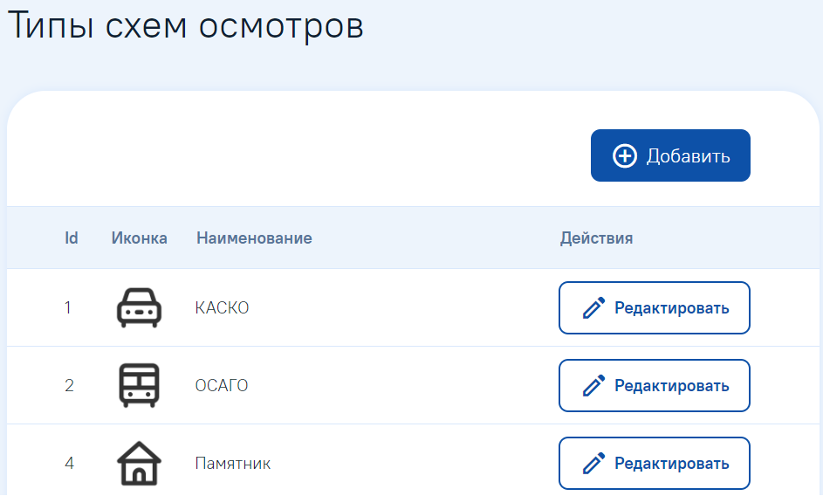Select the ОСАГО name text
The width and height of the screenshot is (823, 496).
point(222,386)
